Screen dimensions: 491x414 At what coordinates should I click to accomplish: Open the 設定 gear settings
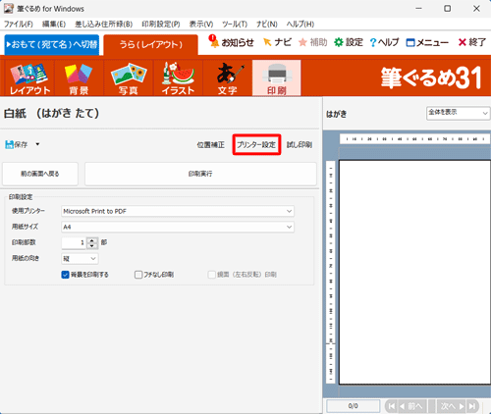click(x=349, y=42)
